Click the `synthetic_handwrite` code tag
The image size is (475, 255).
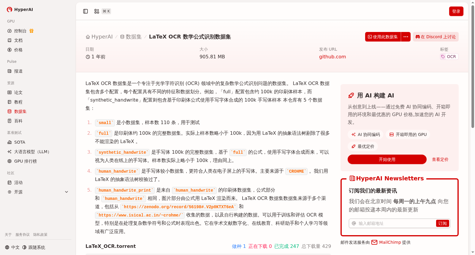point(122,152)
